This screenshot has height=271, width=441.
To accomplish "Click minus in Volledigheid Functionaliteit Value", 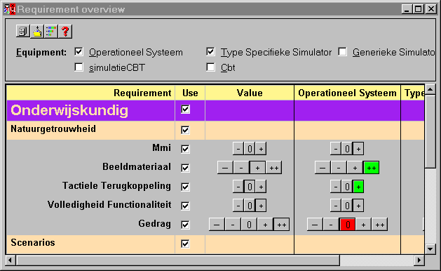I will [x=238, y=206].
